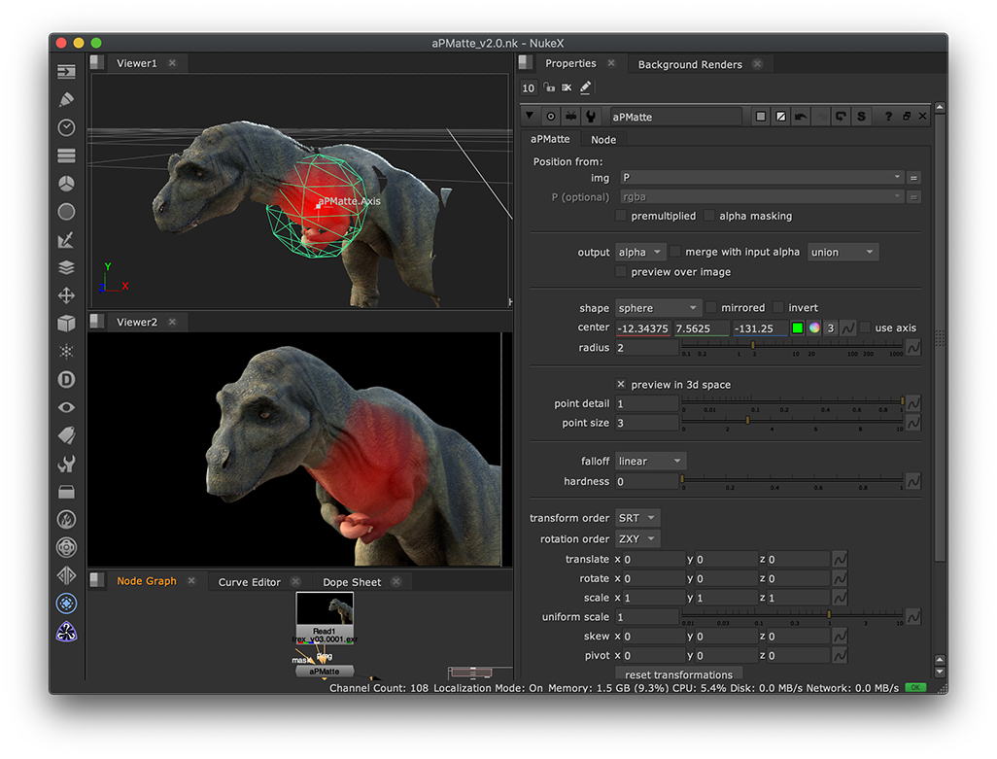Screen dimensions: 997x759
Task: Enable the premultiplied checkbox
Action: click(622, 216)
